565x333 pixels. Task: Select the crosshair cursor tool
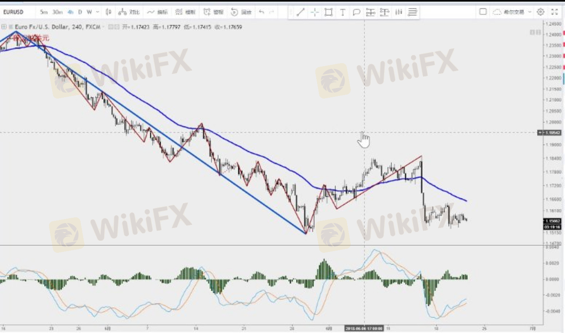tap(314, 12)
